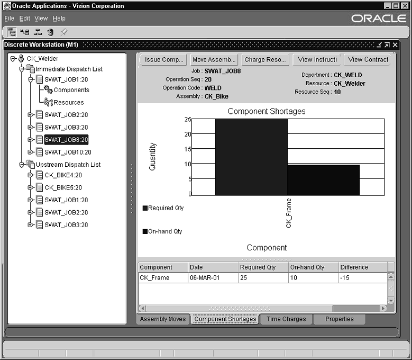
Task: Click the Required Qty column header
Action: click(263, 267)
